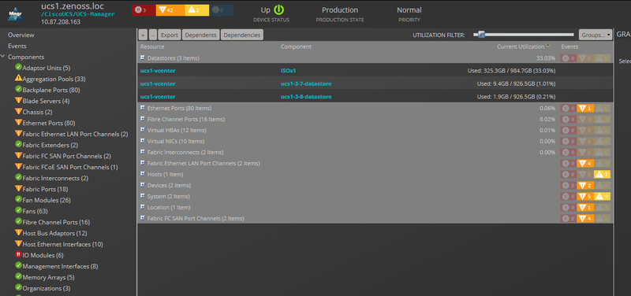The height and width of the screenshot is (296, 631).
Task: Expand the Hosts (1 Item) group
Action: click(x=143, y=174)
